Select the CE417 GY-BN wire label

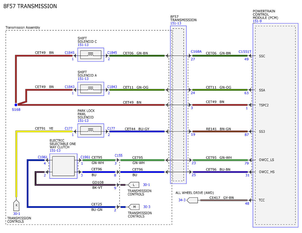[221, 198]
